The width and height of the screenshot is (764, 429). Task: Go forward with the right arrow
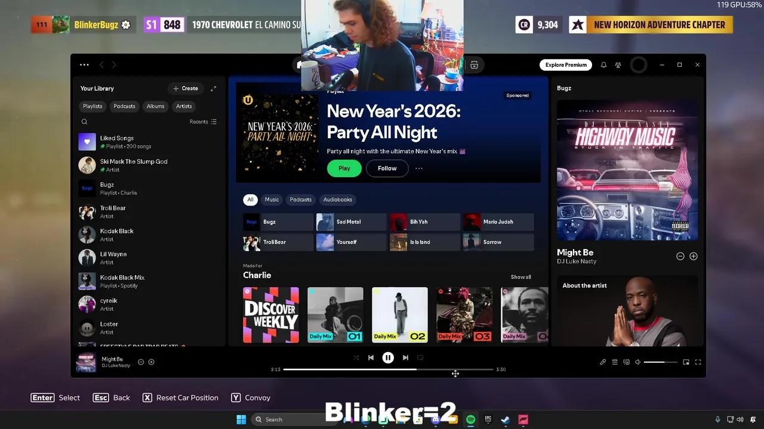114,64
